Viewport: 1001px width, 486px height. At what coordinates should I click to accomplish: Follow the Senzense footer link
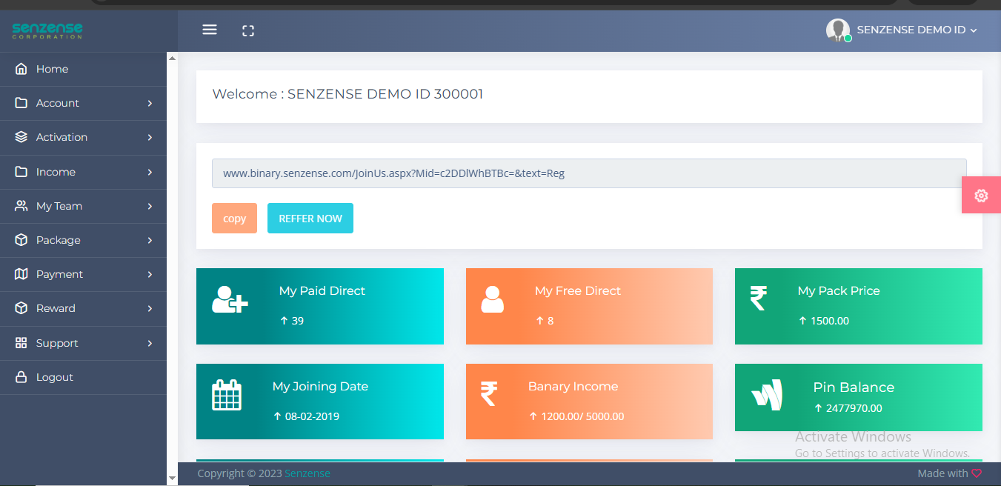(x=307, y=473)
